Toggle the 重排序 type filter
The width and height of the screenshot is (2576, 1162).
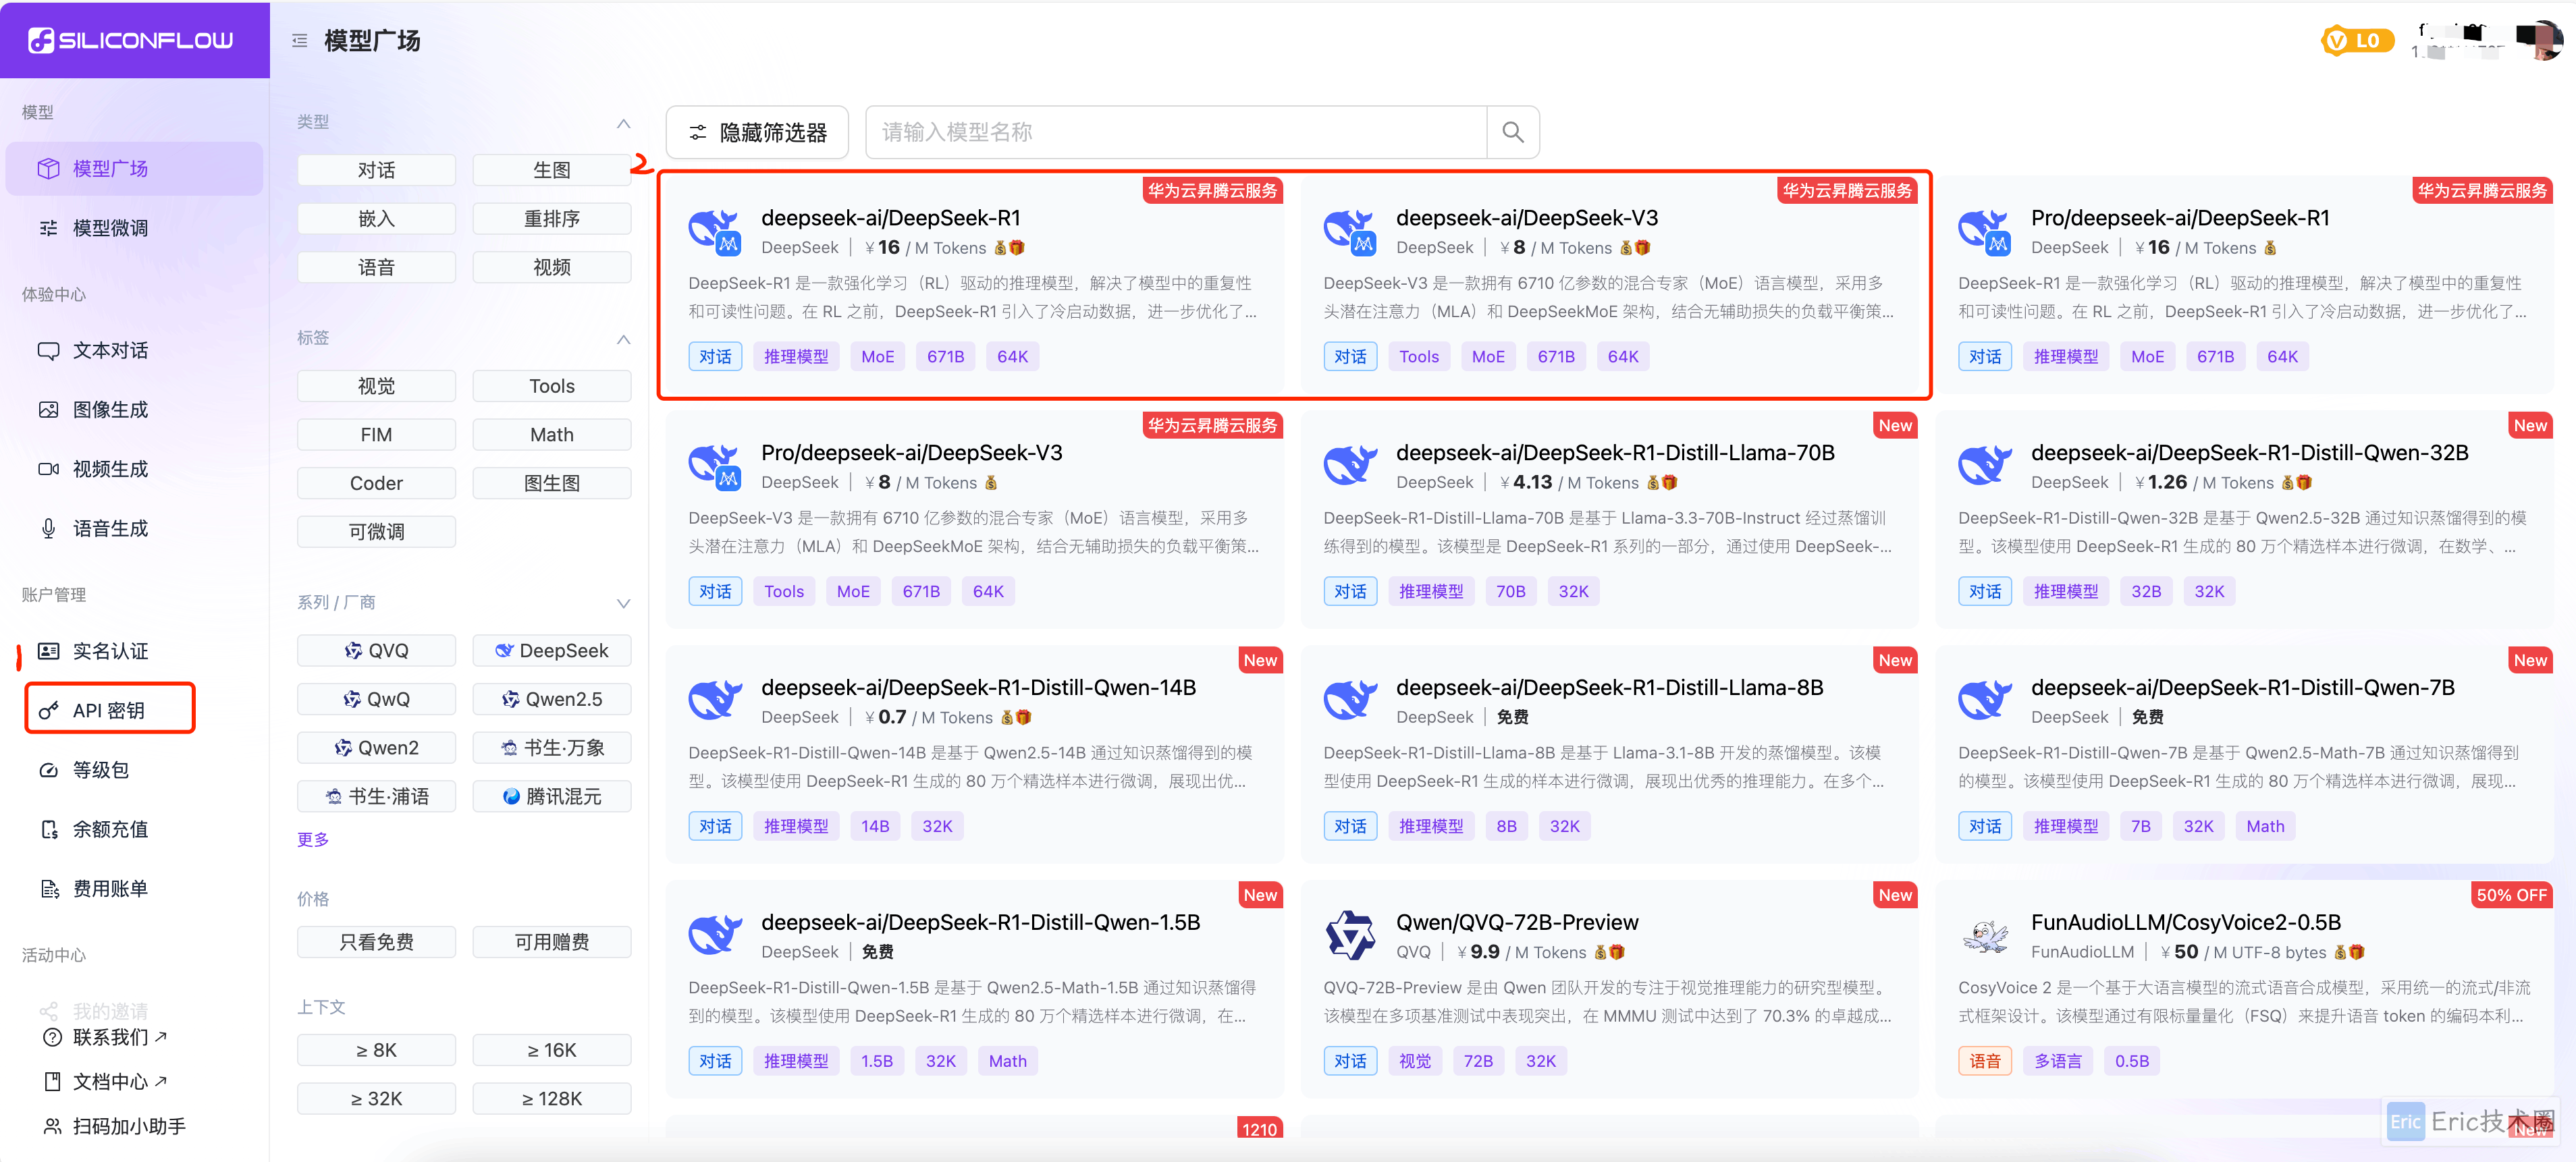(x=551, y=218)
